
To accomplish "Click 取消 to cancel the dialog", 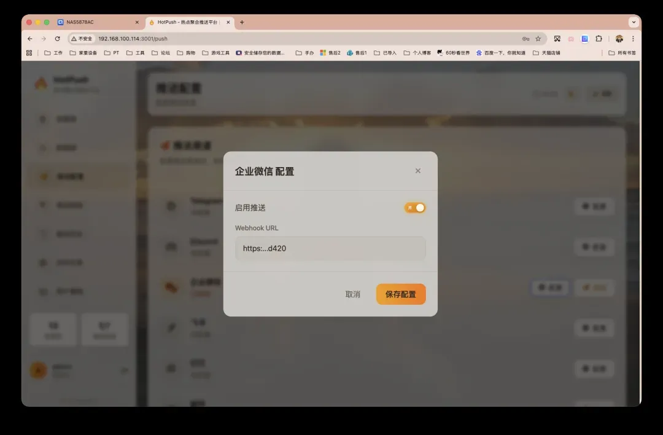I will (352, 294).
